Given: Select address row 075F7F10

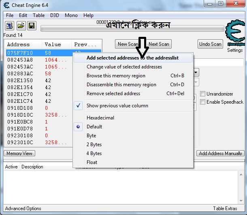Looking at the screenshot, I should pyautogui.click(x=39, y=53).
